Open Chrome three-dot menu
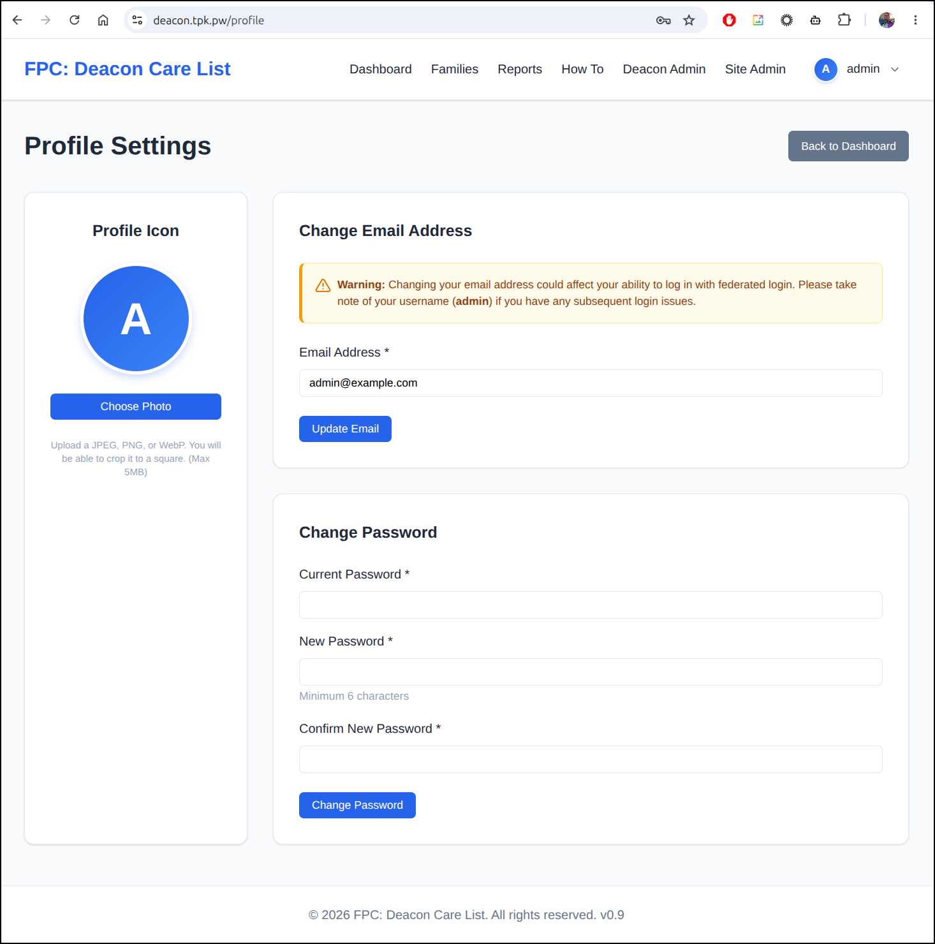Viewport: 935px width, 944px height. [x=915, y=20]
